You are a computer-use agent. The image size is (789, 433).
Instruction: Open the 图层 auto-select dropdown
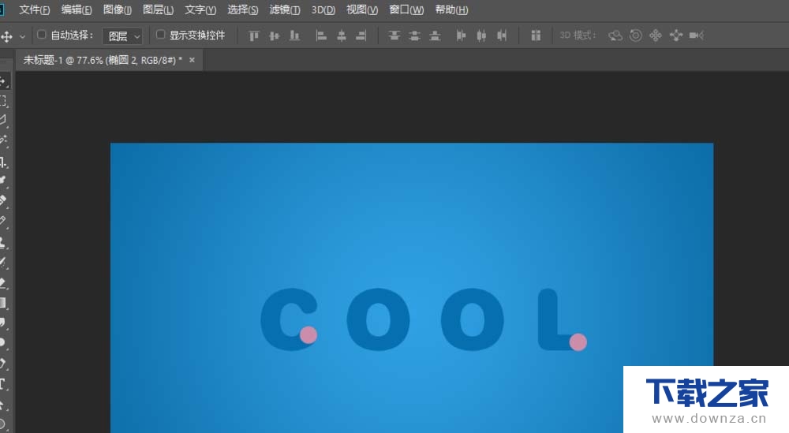[122, 36]
